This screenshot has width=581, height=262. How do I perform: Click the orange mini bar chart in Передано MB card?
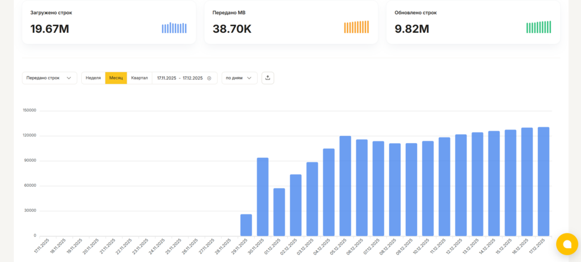(x=356, y=27)
